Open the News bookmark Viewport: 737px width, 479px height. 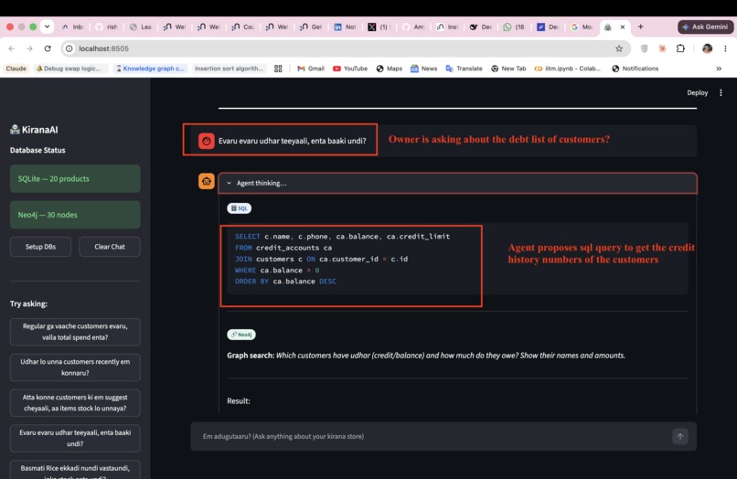click(424, 69)
